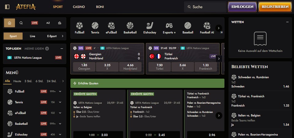The image size is (294, 138).
Task: Switch to the E-Sport toggle tab
Action: (52, 36)
